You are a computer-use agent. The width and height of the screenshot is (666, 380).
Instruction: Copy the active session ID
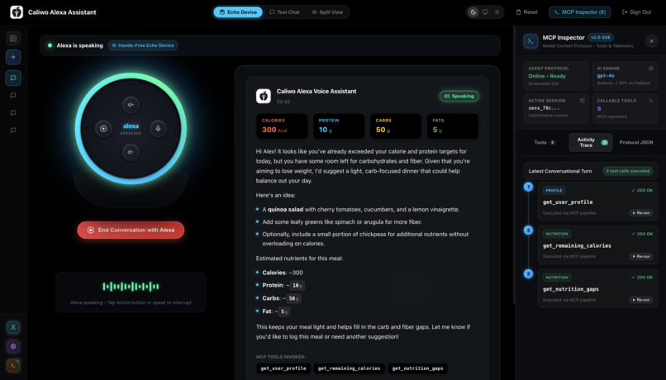(583, 101)
